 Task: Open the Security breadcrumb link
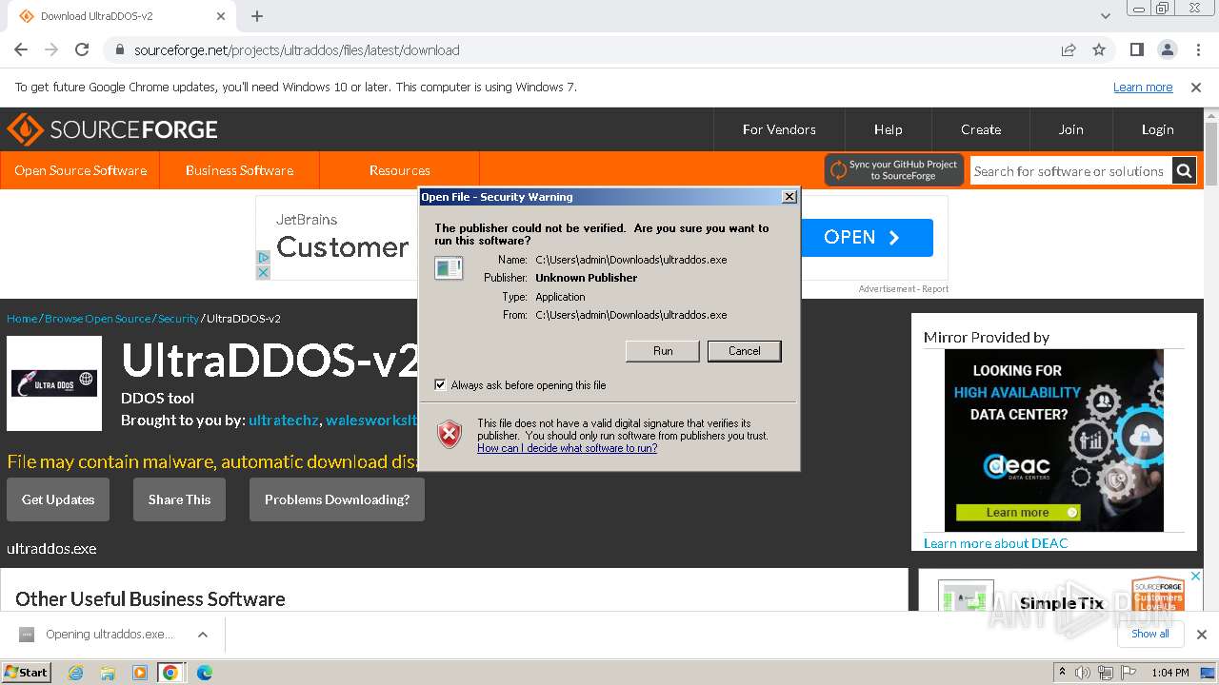tap(178, 319)
